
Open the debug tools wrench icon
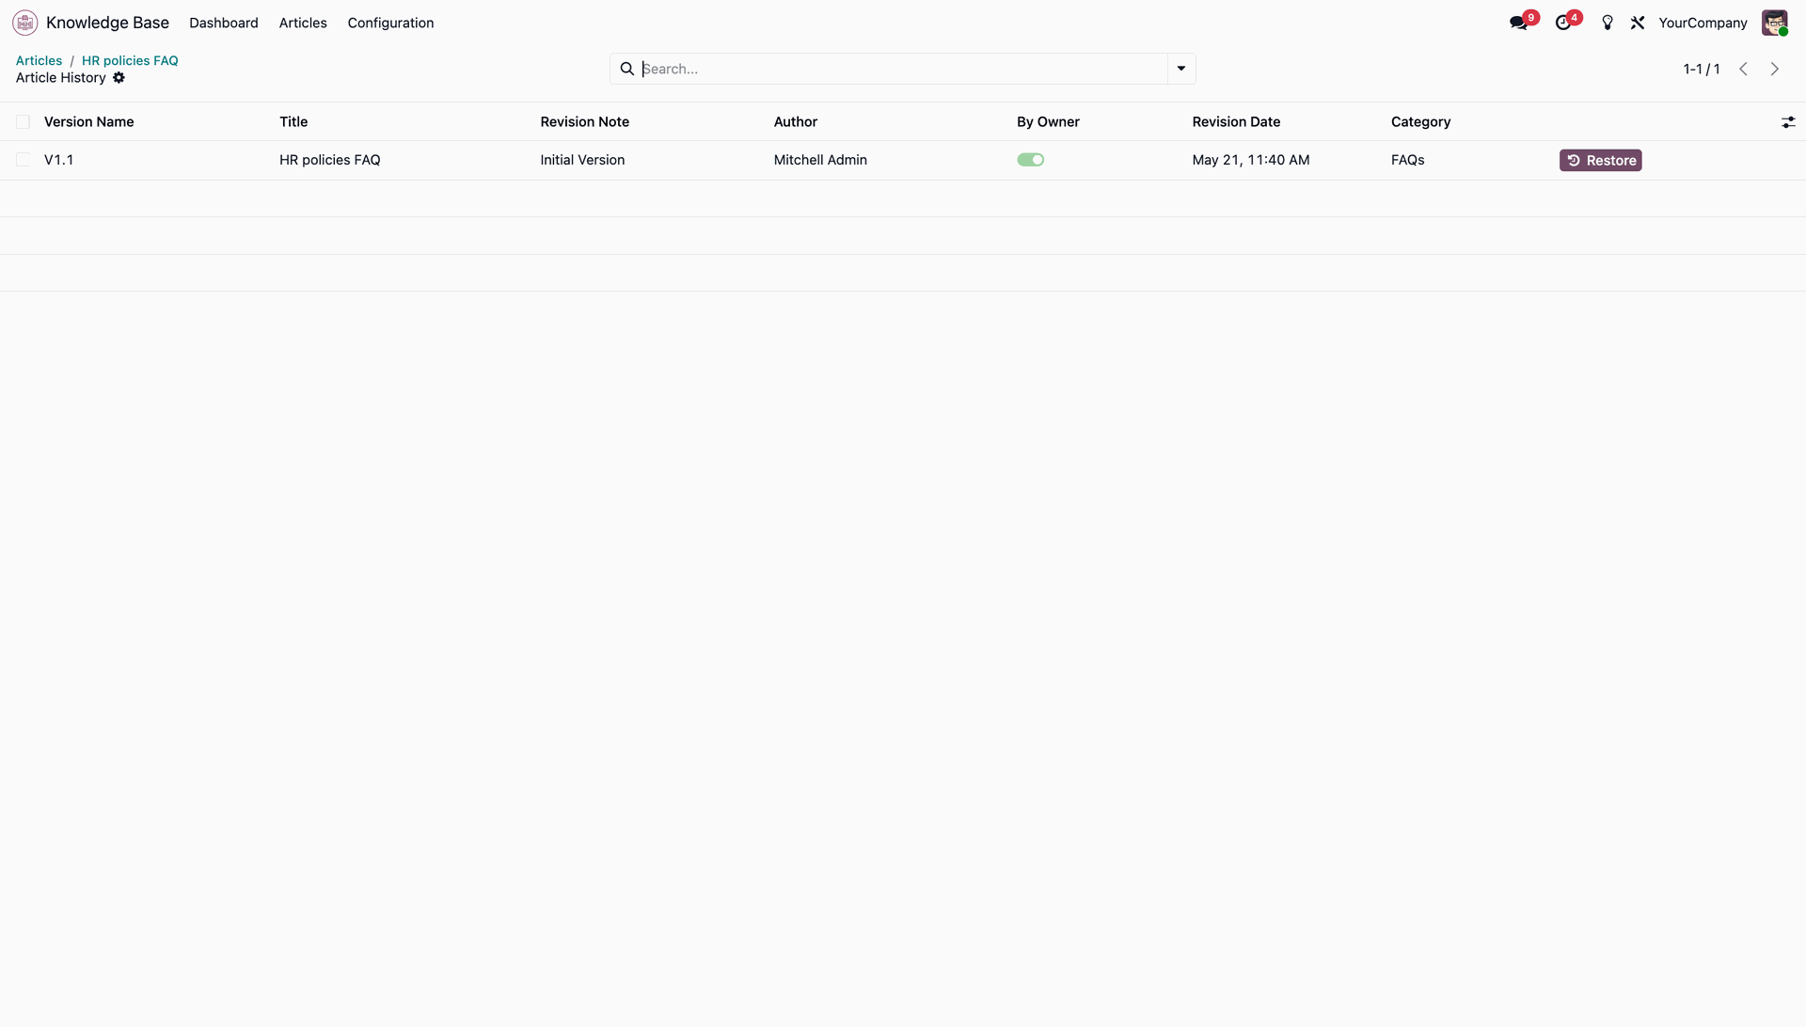point(1638,23)
